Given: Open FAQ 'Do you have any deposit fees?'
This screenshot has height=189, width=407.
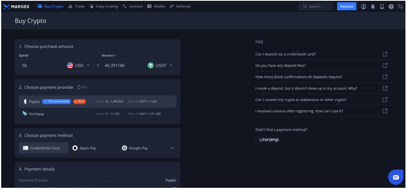Looking at the screenshot, I should point(280,65).
